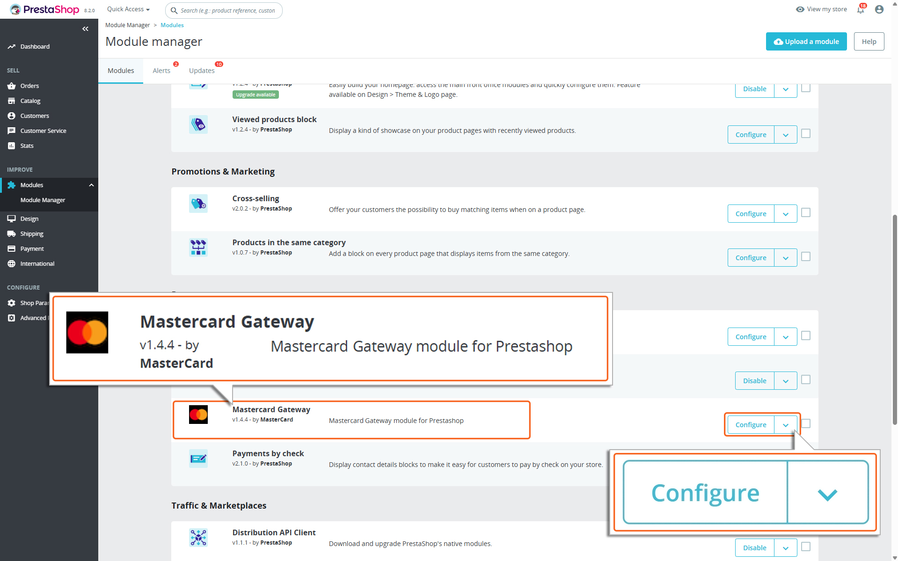Click the PrestaShop logo

pos(44,9)
